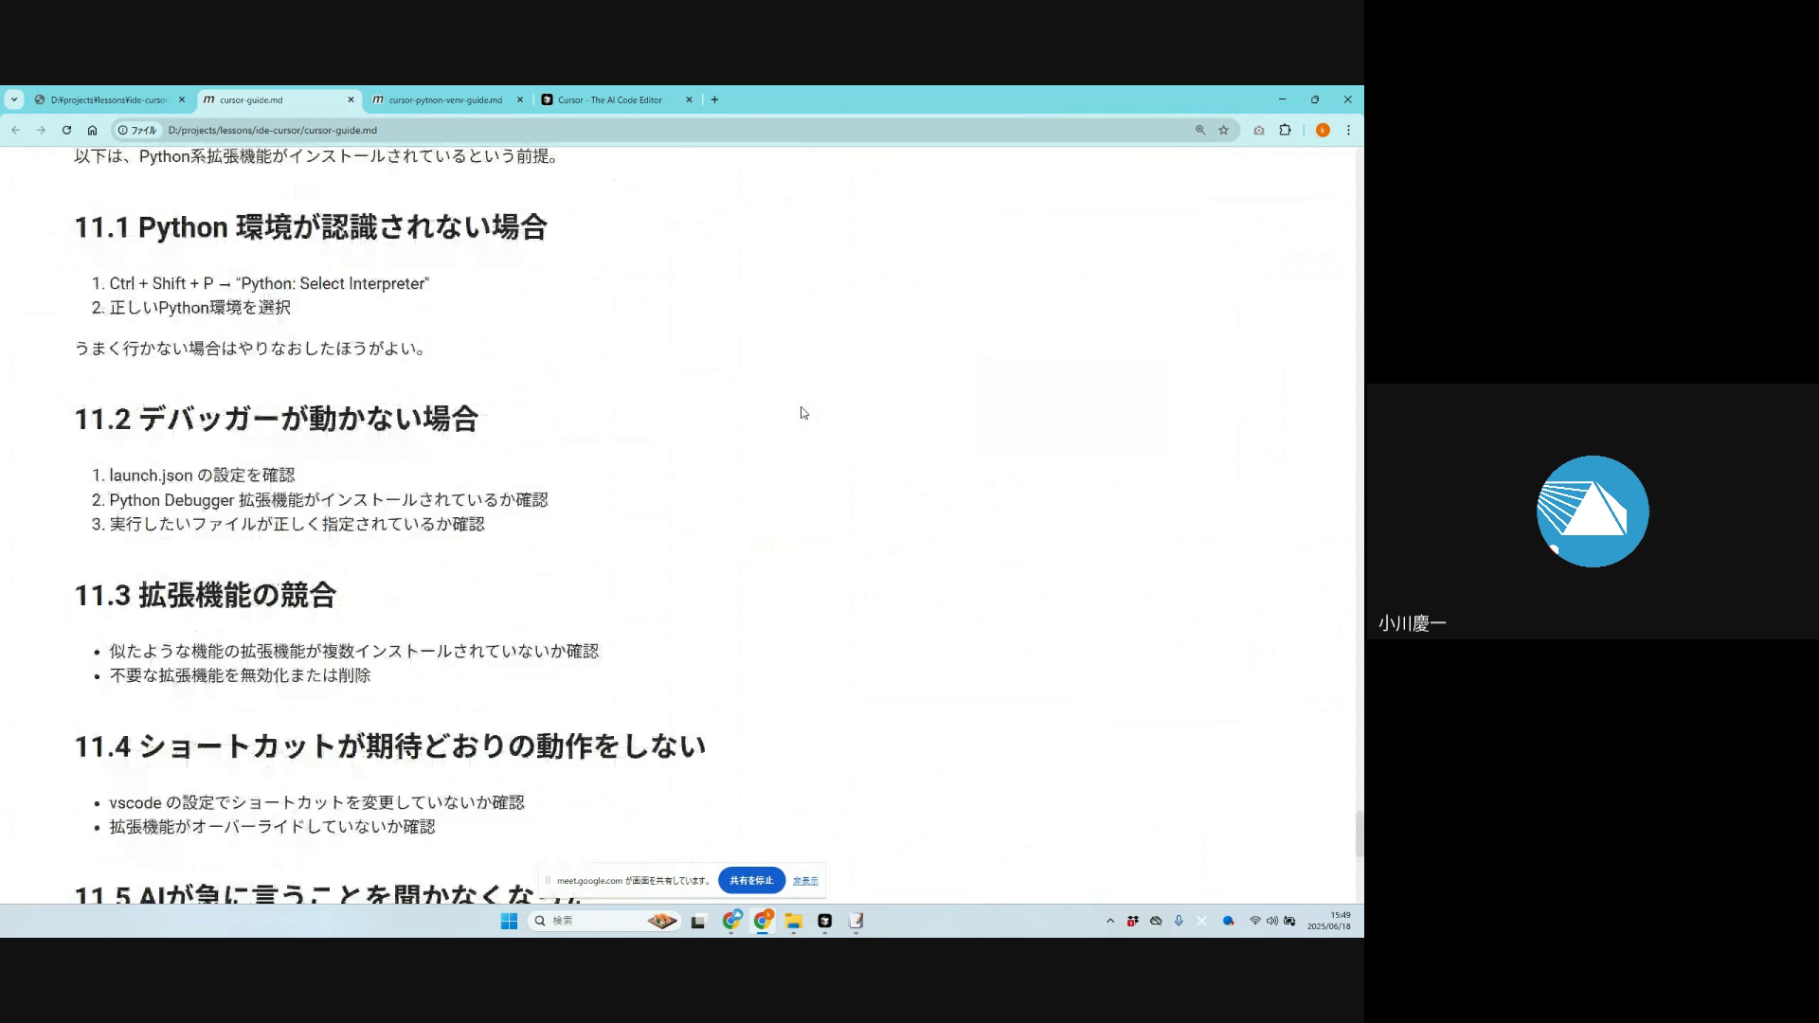This screenshot has height=1023, width=1819.
Task: Click the 共有を停止 stop sharing button
Action: pos(751,880)
